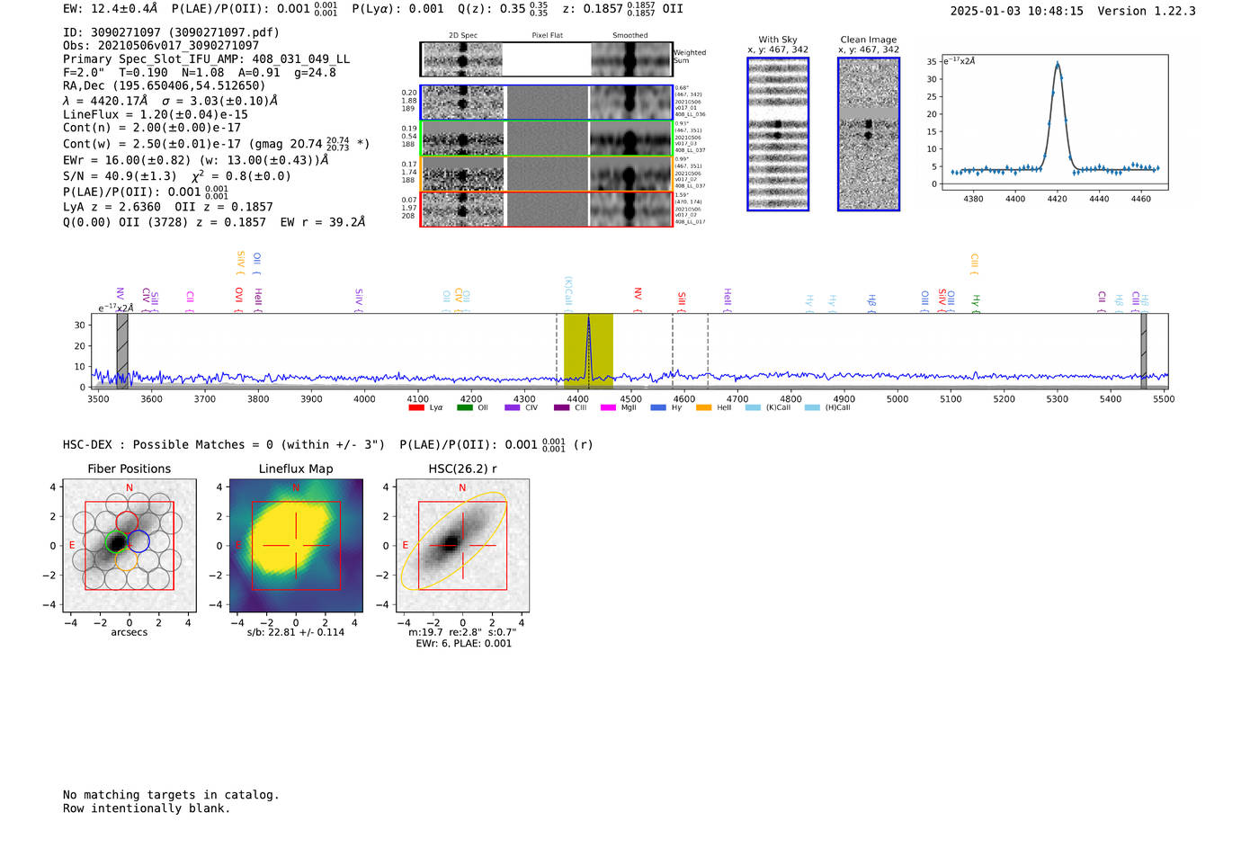Click the Q(0.00) OII (3728) line
The image size is (1259, 857).
[x=214, y=222]
